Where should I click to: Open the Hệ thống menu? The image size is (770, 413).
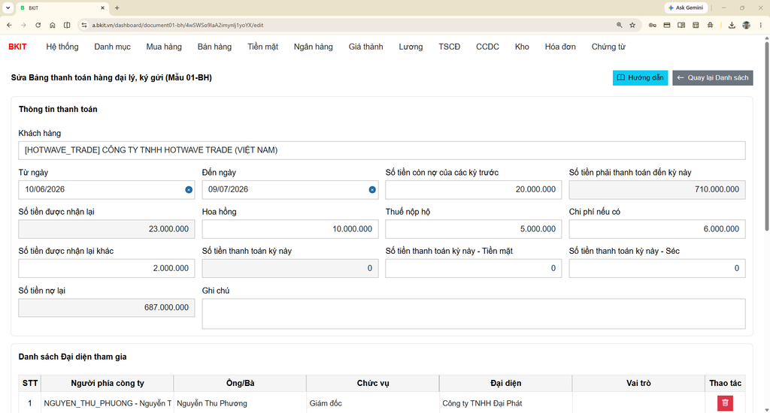pos(62,47)
